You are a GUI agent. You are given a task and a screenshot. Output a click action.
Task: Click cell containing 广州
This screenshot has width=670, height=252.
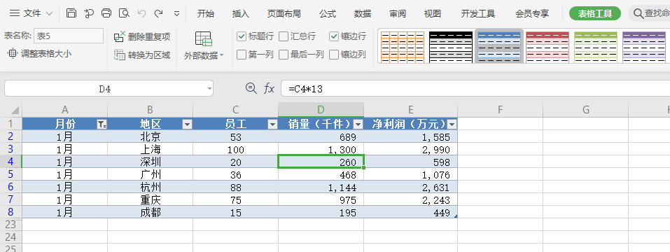click(x=150, y=175)
